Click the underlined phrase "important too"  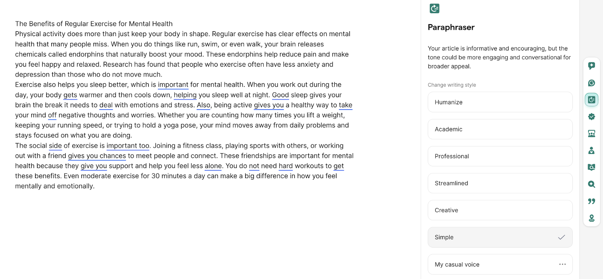point(128,146)
